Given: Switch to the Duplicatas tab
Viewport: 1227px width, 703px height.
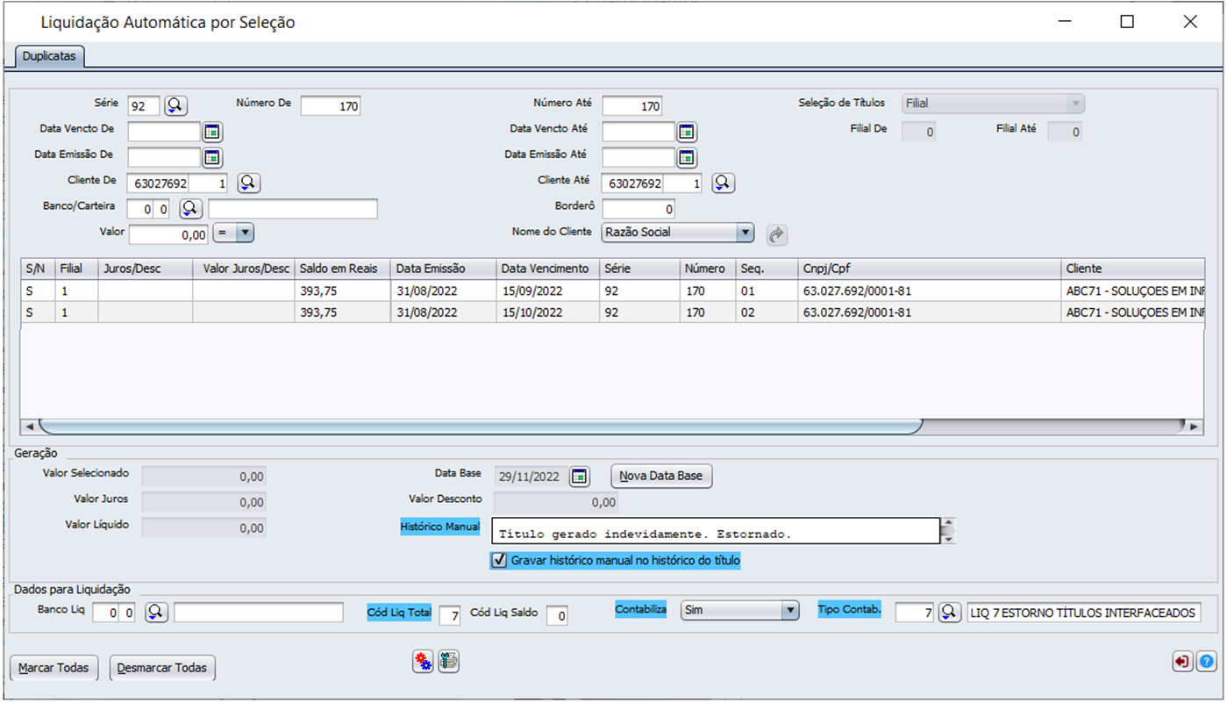Looking at the screenshot, I should [49, 56].
